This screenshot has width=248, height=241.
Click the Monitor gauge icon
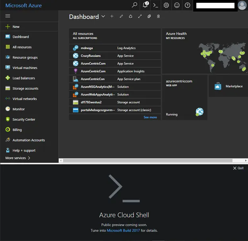[8, 109]
